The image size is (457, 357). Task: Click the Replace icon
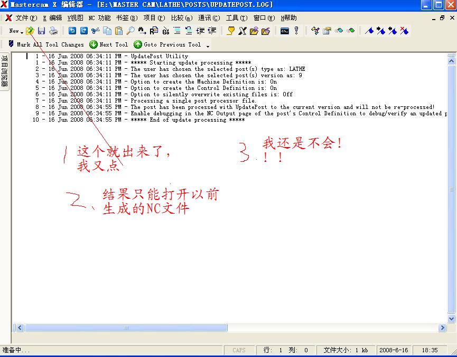[x=154, y=31]
